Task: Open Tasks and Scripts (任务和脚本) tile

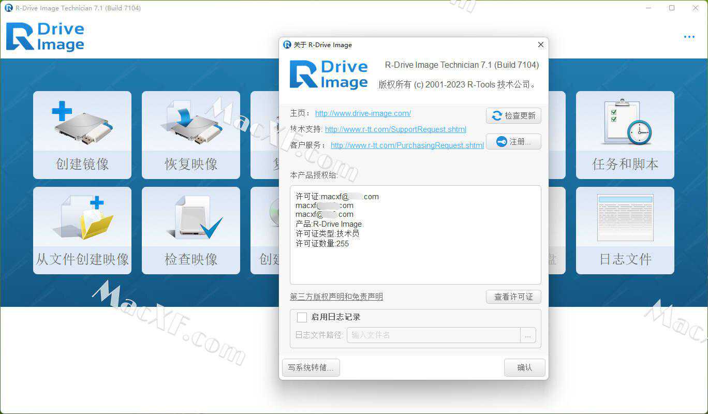Action: [x=625, y=135]
